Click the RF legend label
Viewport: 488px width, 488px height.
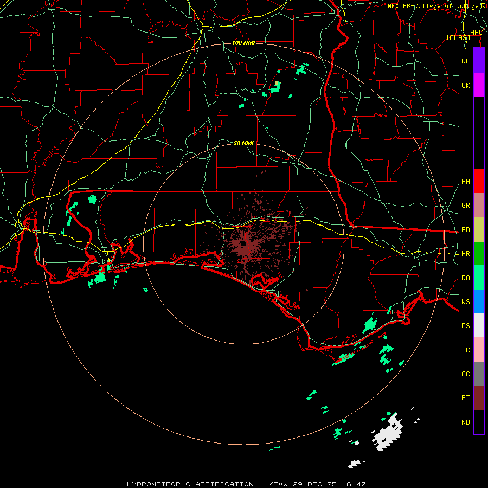(465, 61)
